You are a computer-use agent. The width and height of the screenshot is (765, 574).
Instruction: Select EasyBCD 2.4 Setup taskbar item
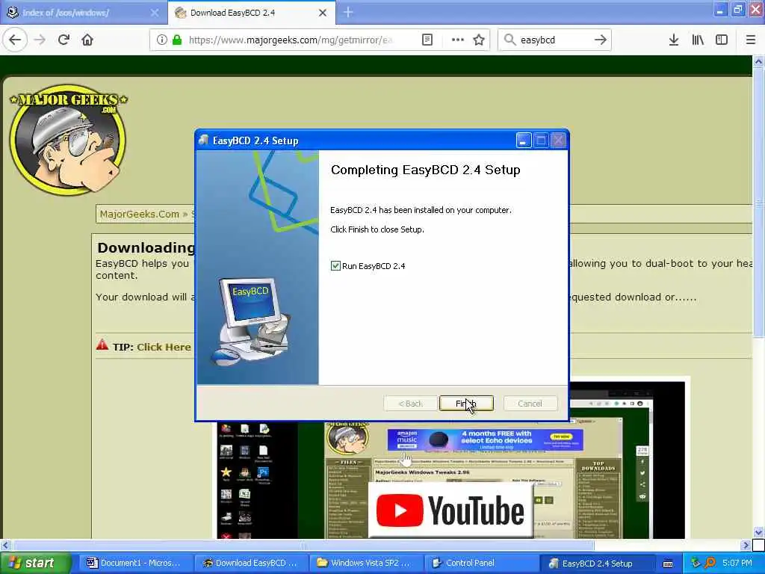coord(596,563)
